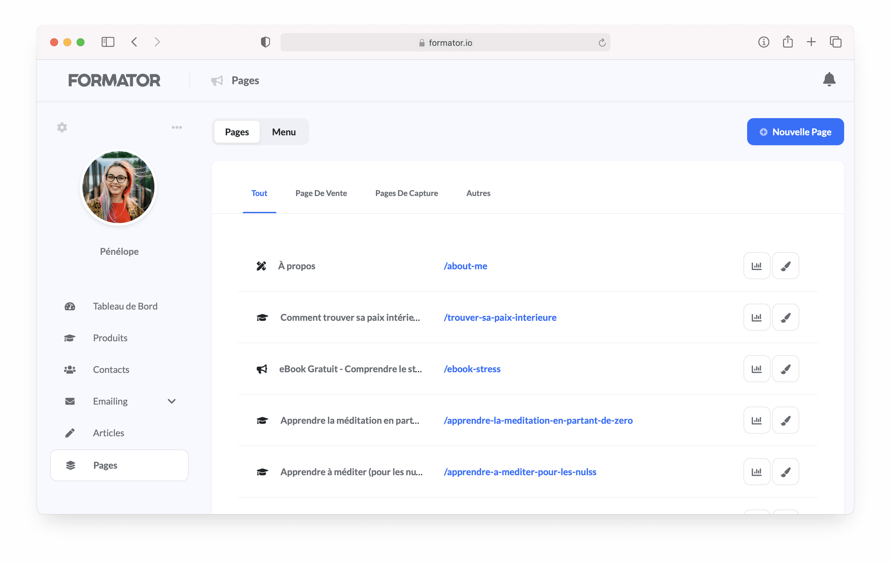Open the settings gear above the profile

[62, 127]
